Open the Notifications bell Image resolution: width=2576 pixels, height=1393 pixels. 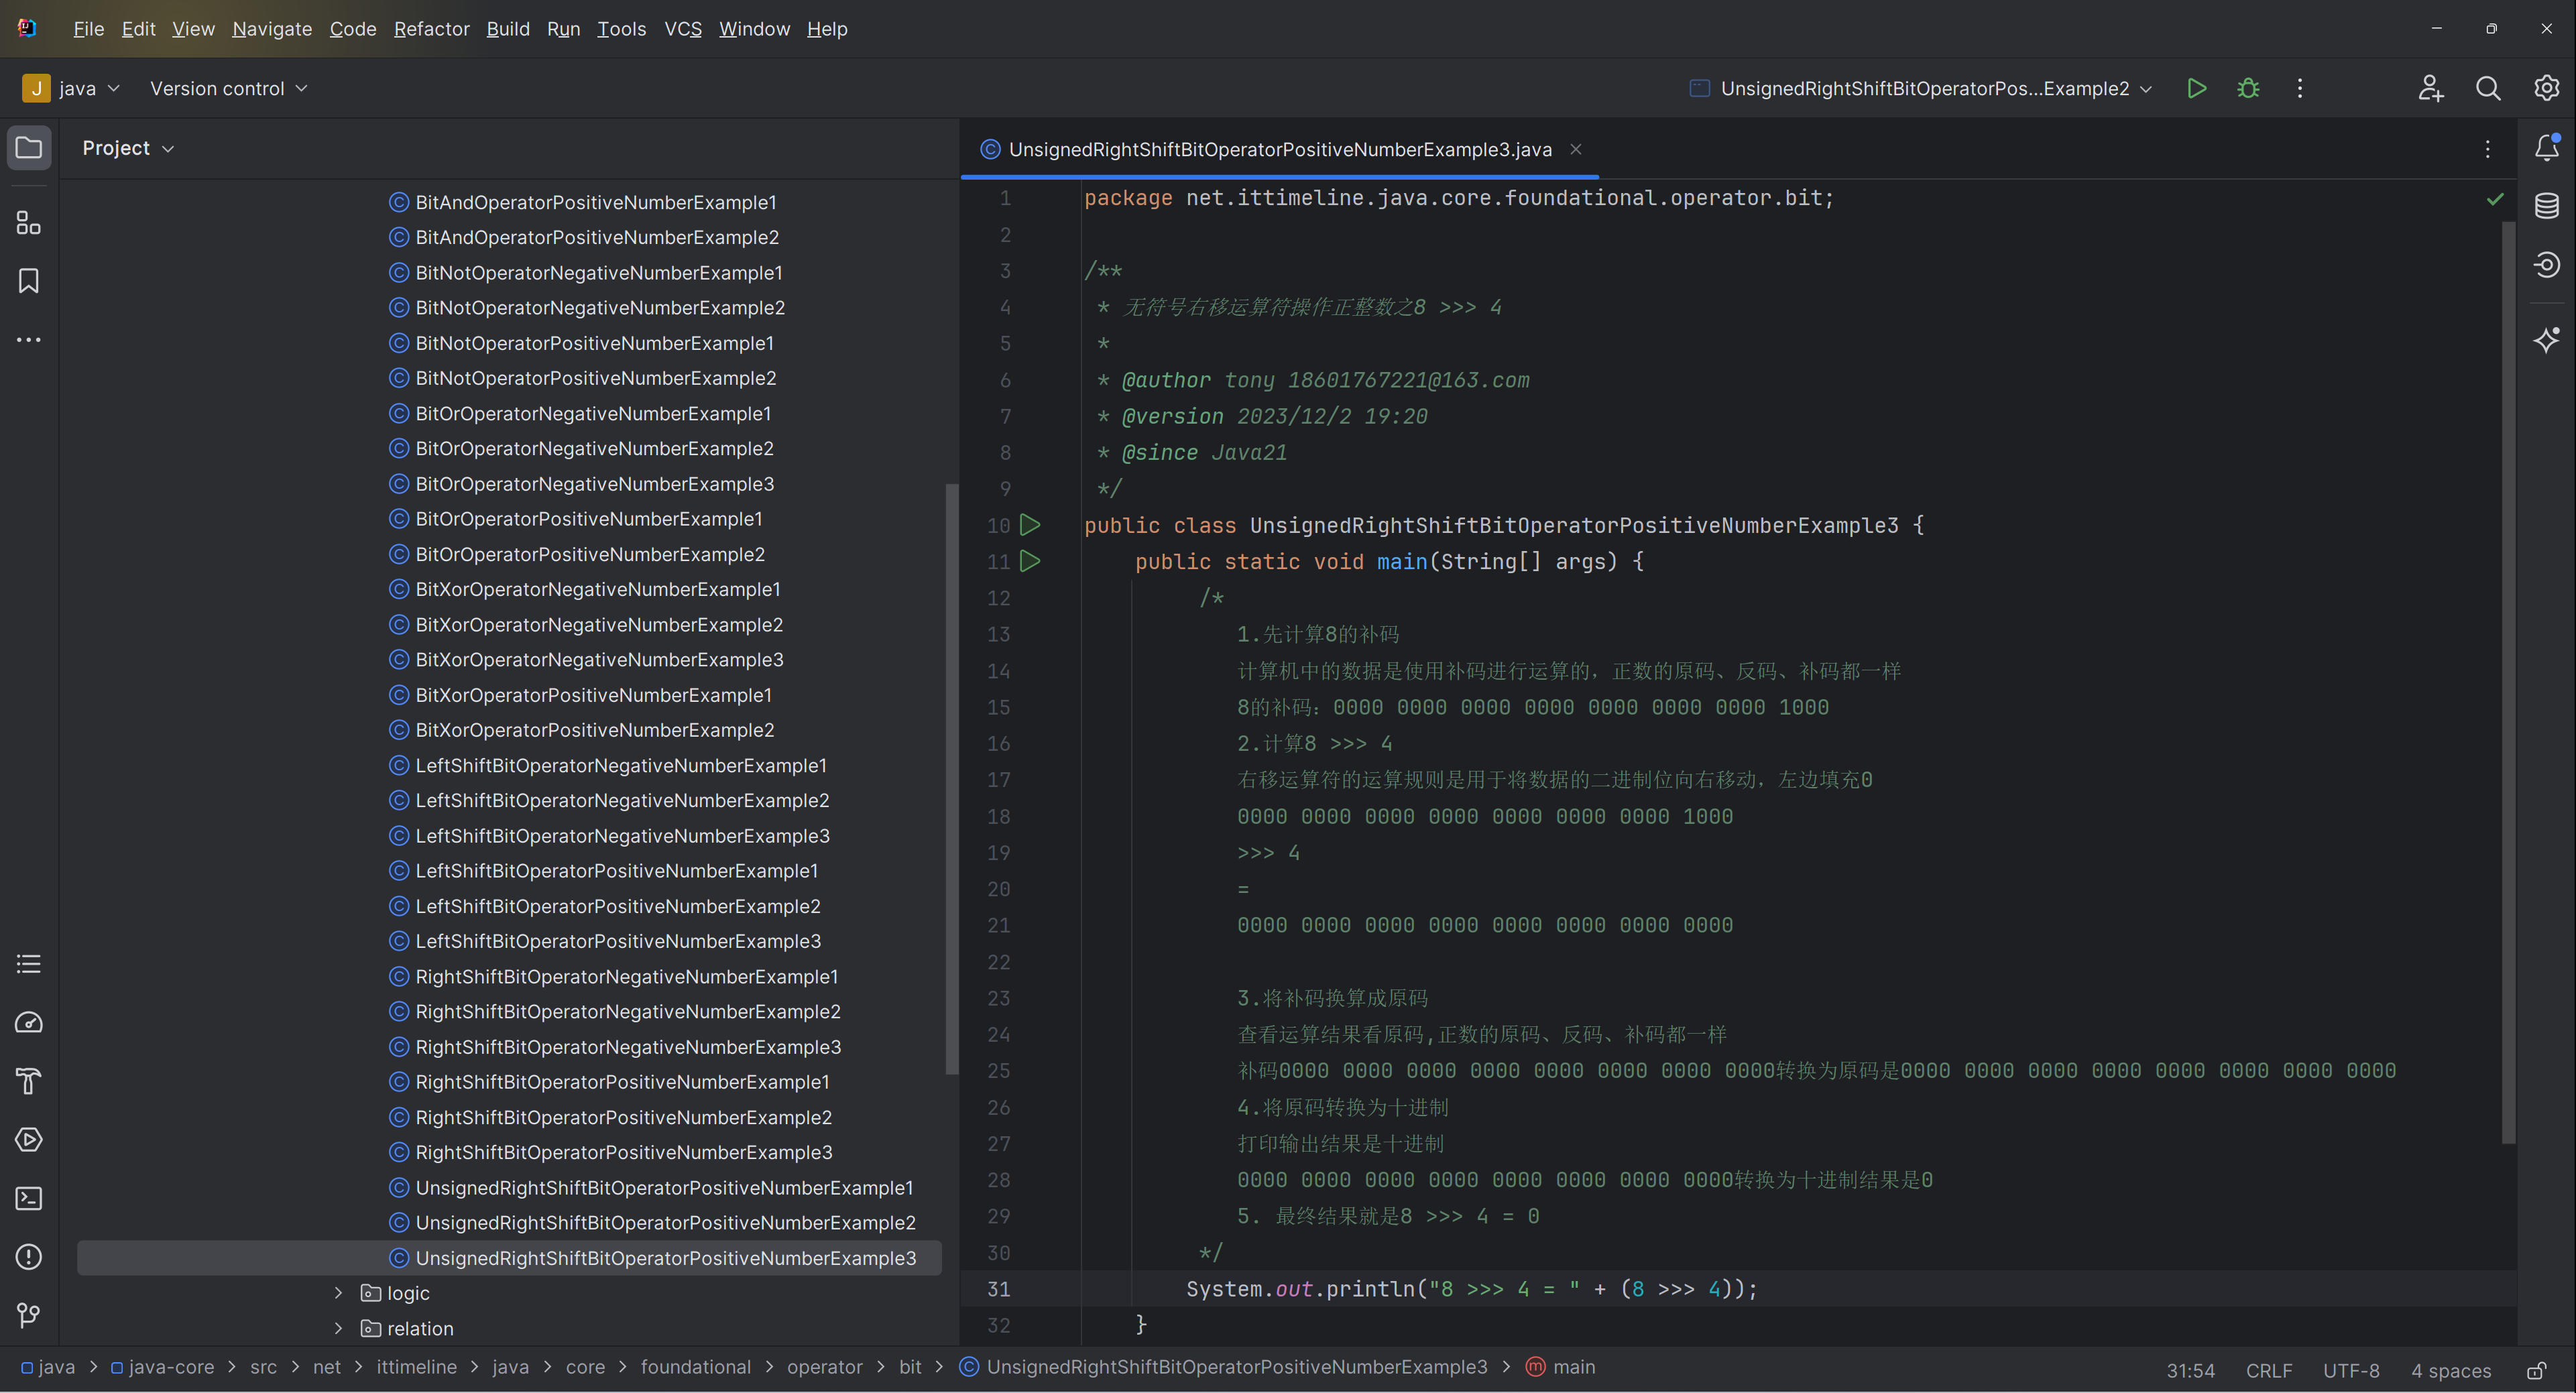(x=2546, y=148)
